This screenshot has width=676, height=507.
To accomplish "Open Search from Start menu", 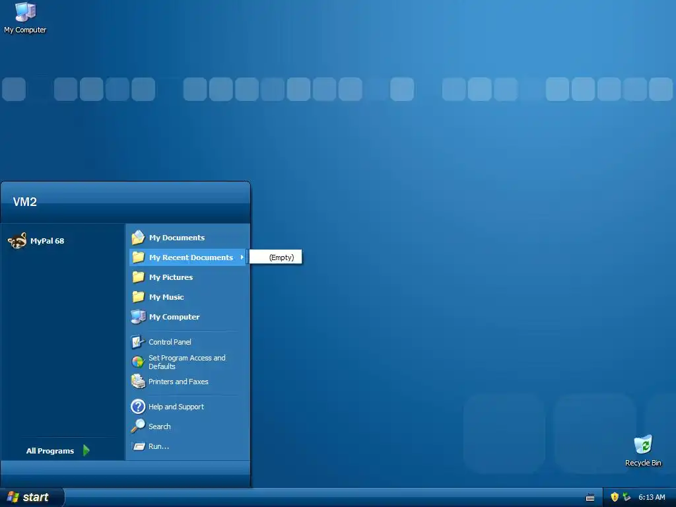I will coord(187,426).
